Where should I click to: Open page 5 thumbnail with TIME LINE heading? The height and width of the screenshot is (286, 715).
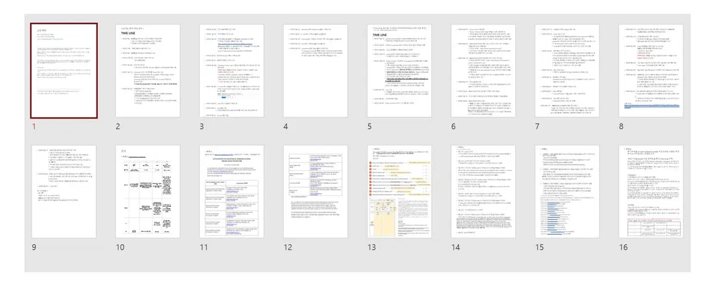point(400,71)
